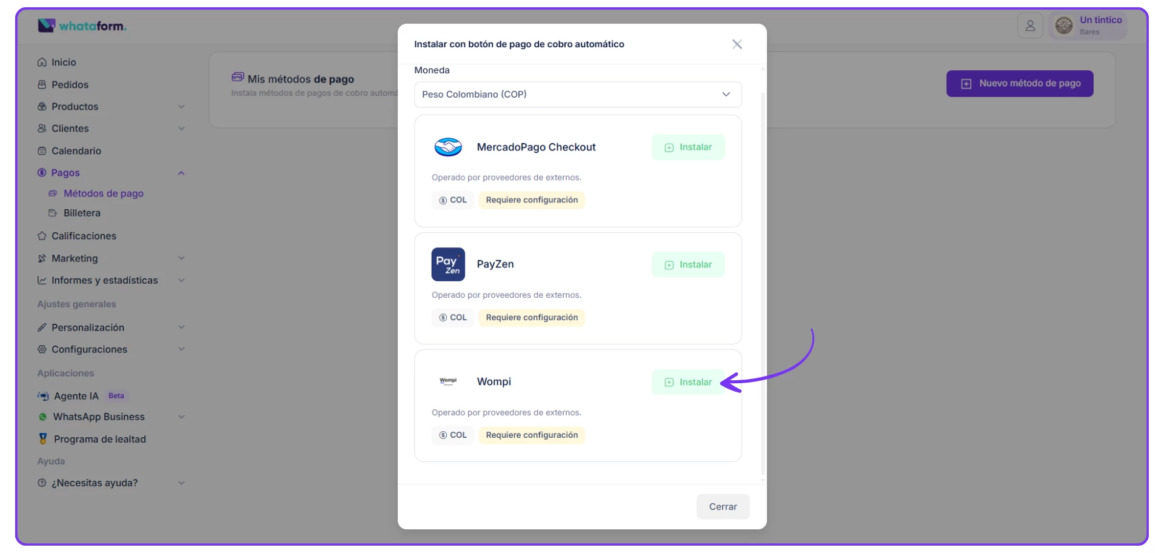The width and height of the screenshot is (1164, 553).
Task: Install the PayZen payment method
Action: 688,265
